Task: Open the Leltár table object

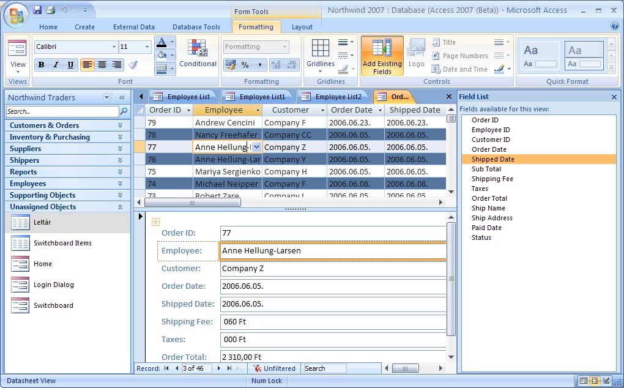Action: [68, 222]
